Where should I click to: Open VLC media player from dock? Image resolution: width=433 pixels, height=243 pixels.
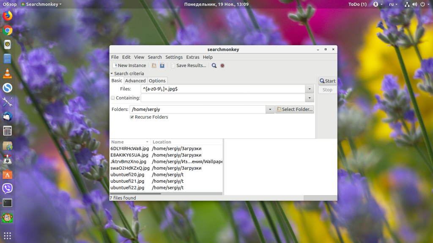point(8,73)
